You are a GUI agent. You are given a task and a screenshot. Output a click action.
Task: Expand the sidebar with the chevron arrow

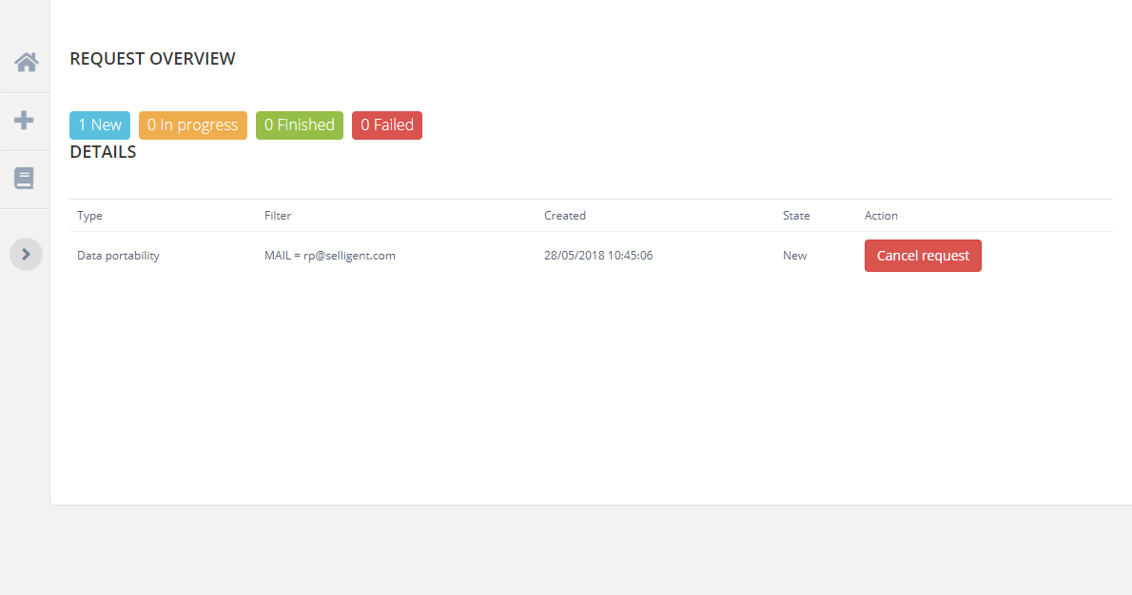click(x=26, y=254)
